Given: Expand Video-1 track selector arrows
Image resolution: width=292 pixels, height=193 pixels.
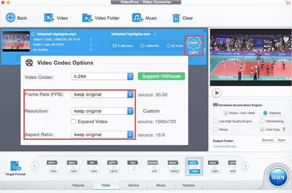Looking at the screenshot, I should (x=91, y=39).
